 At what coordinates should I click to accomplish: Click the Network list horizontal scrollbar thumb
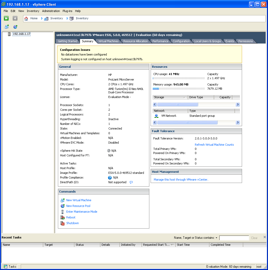click(x=187, y=122)
